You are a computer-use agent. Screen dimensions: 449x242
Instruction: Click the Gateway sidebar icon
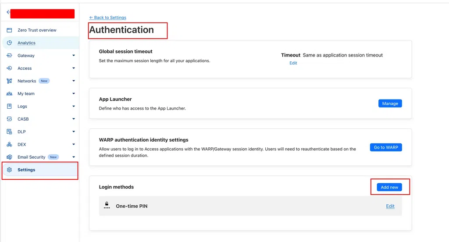[10, 55]
